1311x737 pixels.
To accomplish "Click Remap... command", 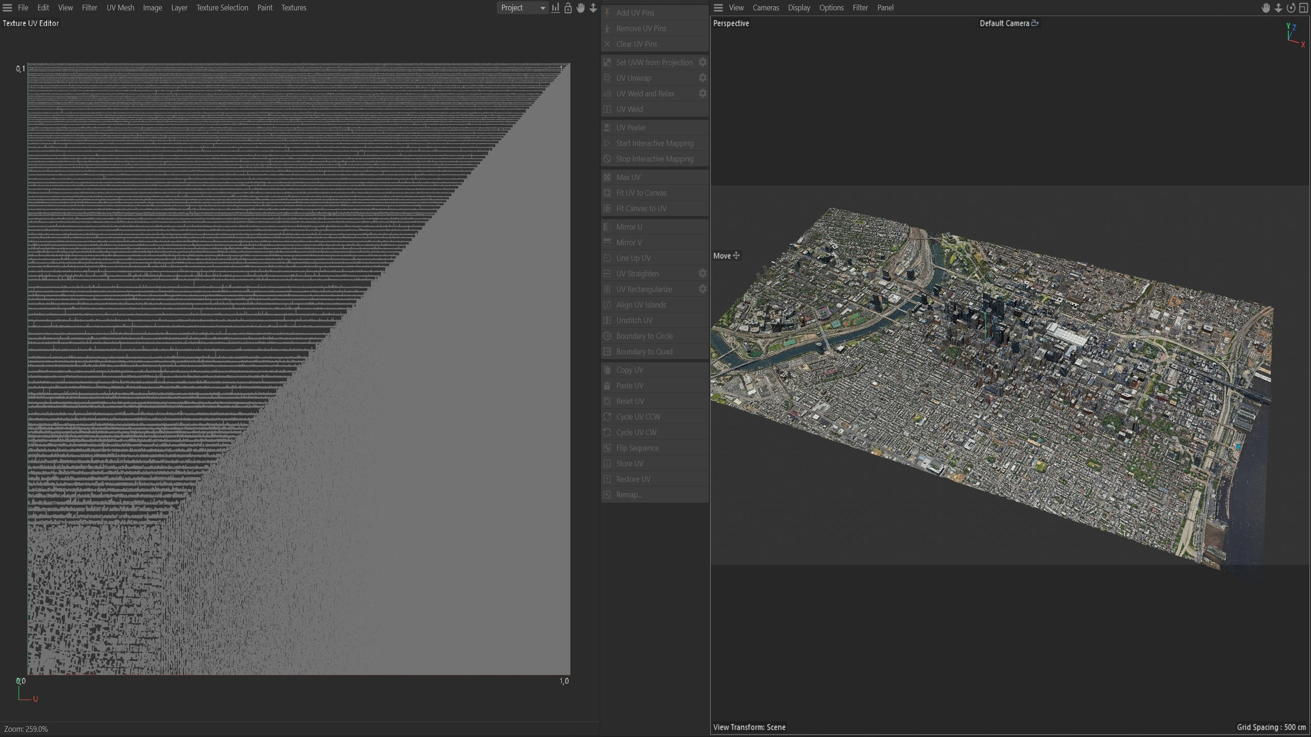I will (655, 495).
